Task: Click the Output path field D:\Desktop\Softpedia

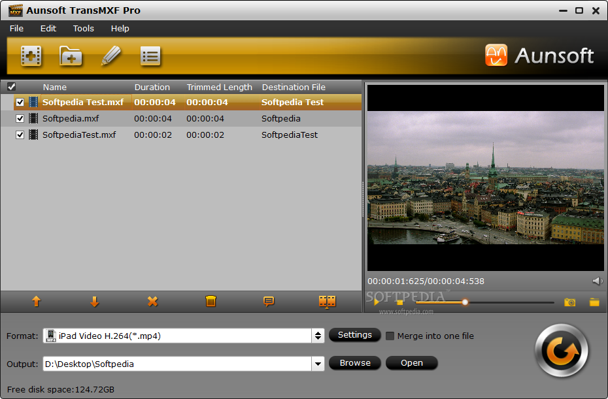Action: click(x=177, y=364)
